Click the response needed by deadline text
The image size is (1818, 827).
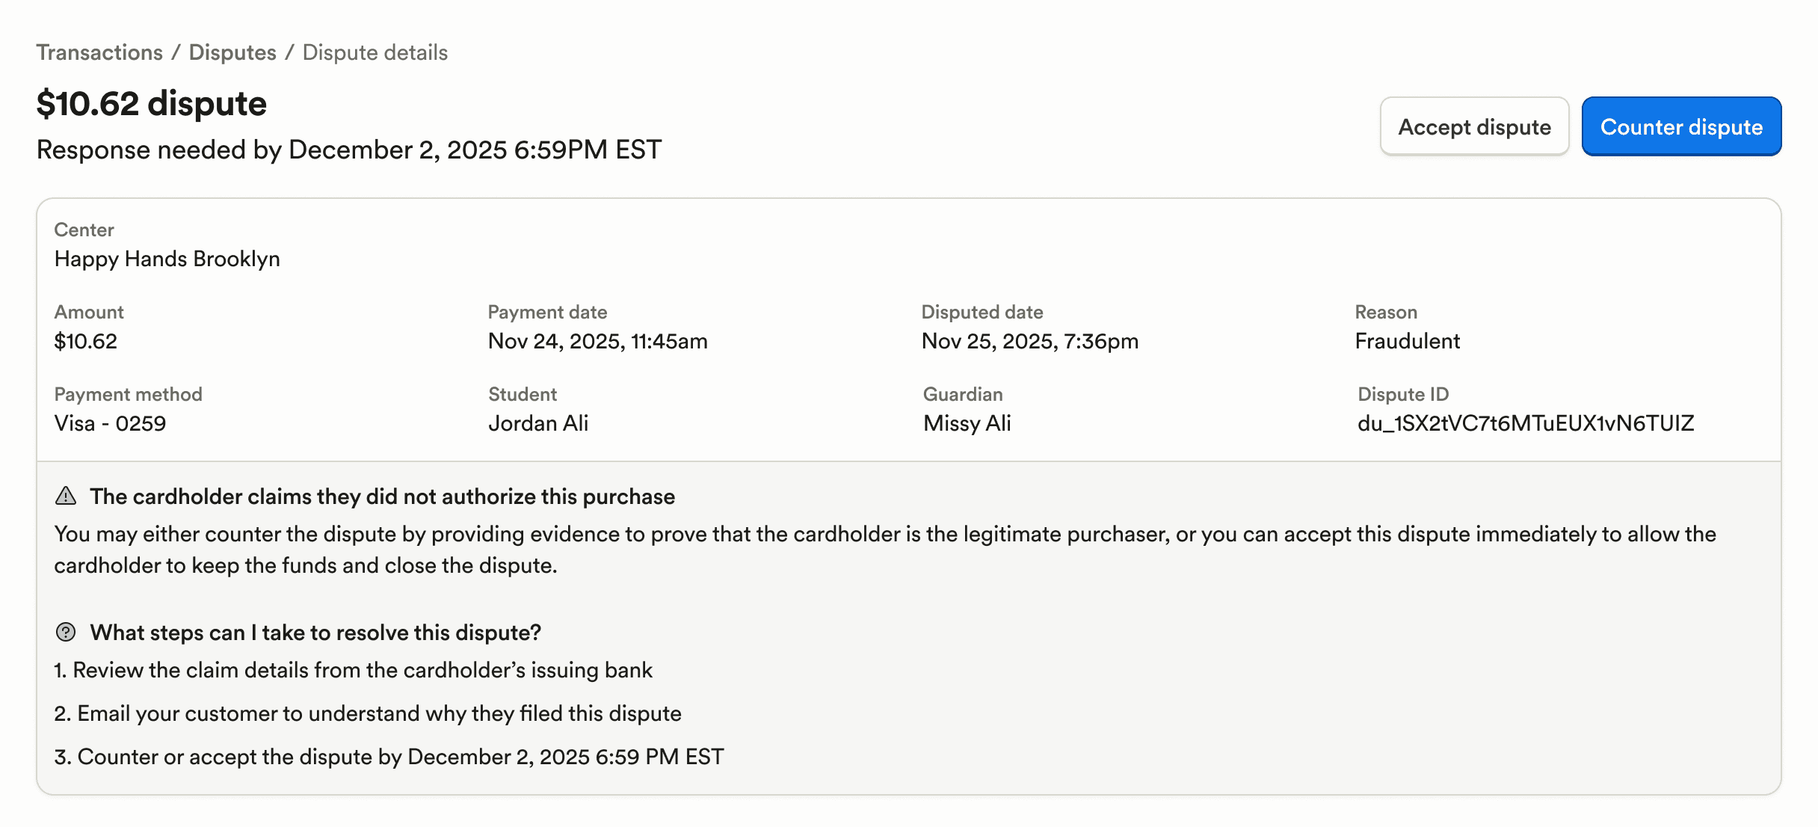tap(349, 150)
